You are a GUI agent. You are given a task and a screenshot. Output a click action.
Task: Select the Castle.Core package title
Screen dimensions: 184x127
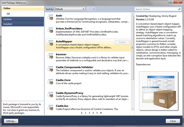(x=63, y=80)
